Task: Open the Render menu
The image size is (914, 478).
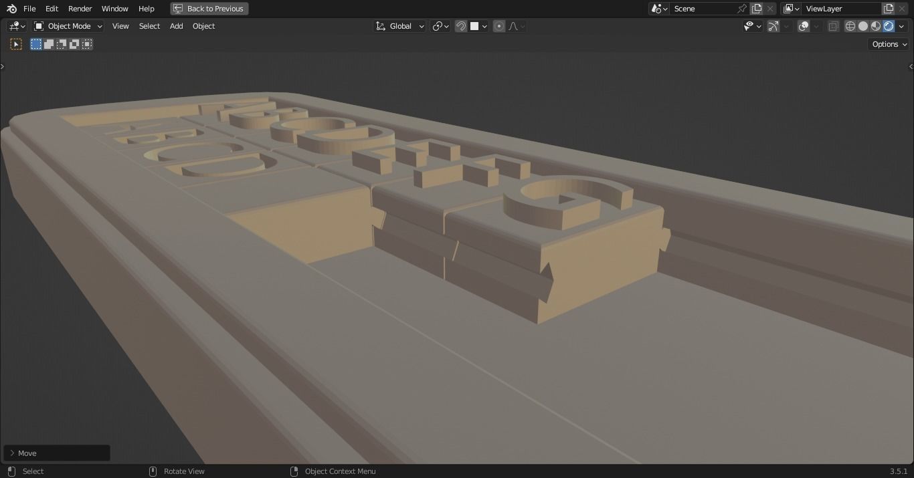Action: pyautogui.click(x=80, y=9)
